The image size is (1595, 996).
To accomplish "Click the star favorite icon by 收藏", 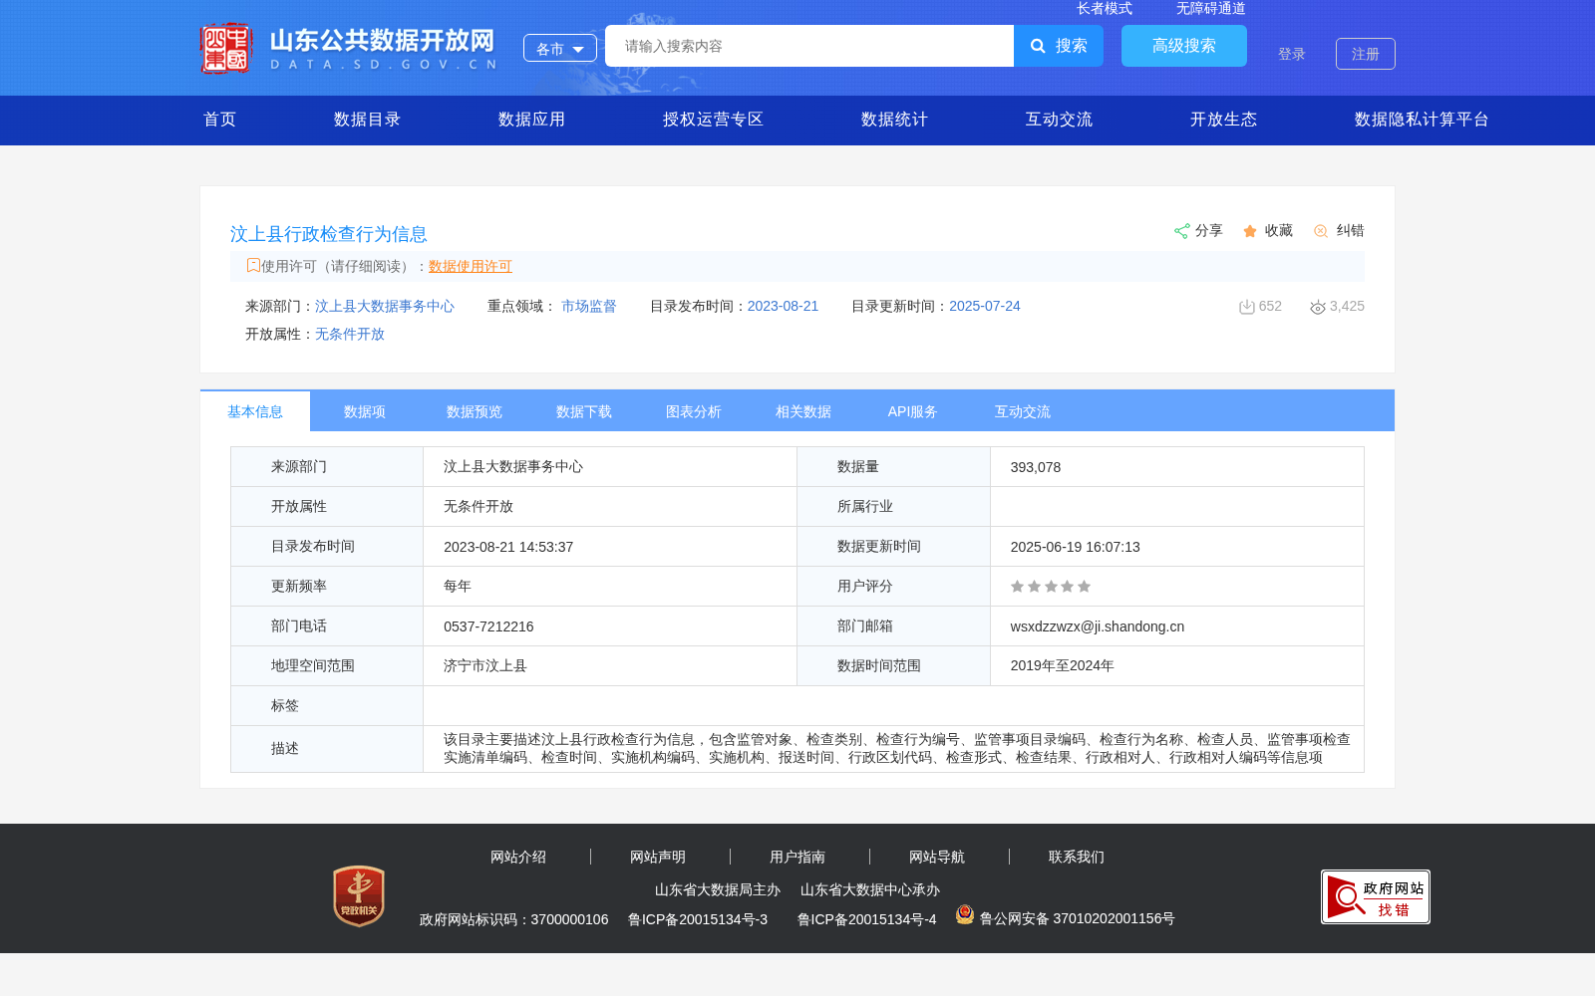I will pos(1250,231).
